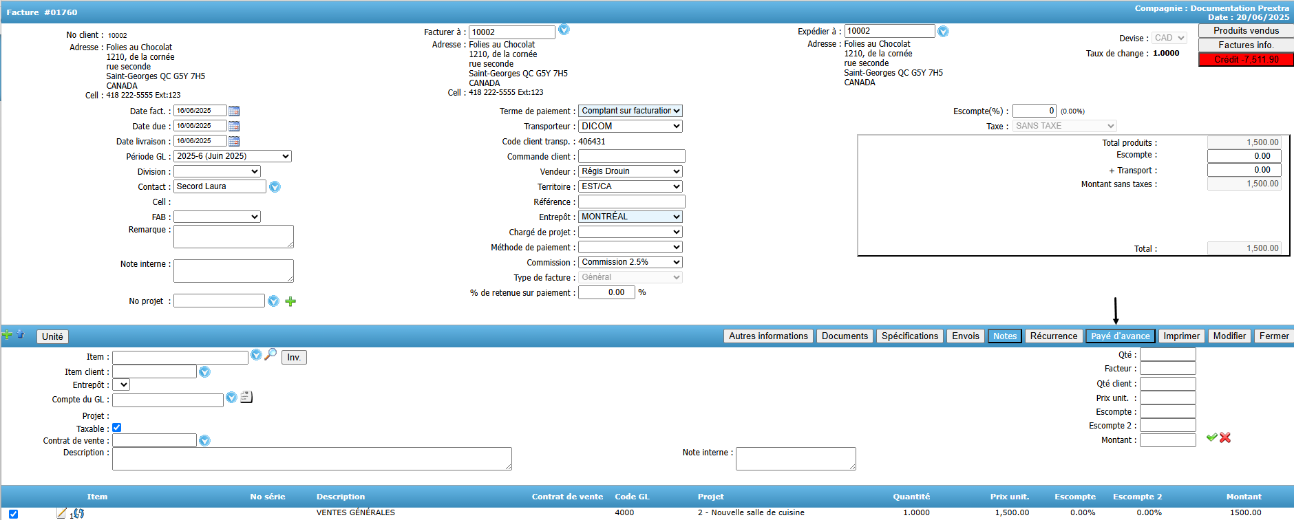Click the red Crédit balance indicator

[1246, 60]
